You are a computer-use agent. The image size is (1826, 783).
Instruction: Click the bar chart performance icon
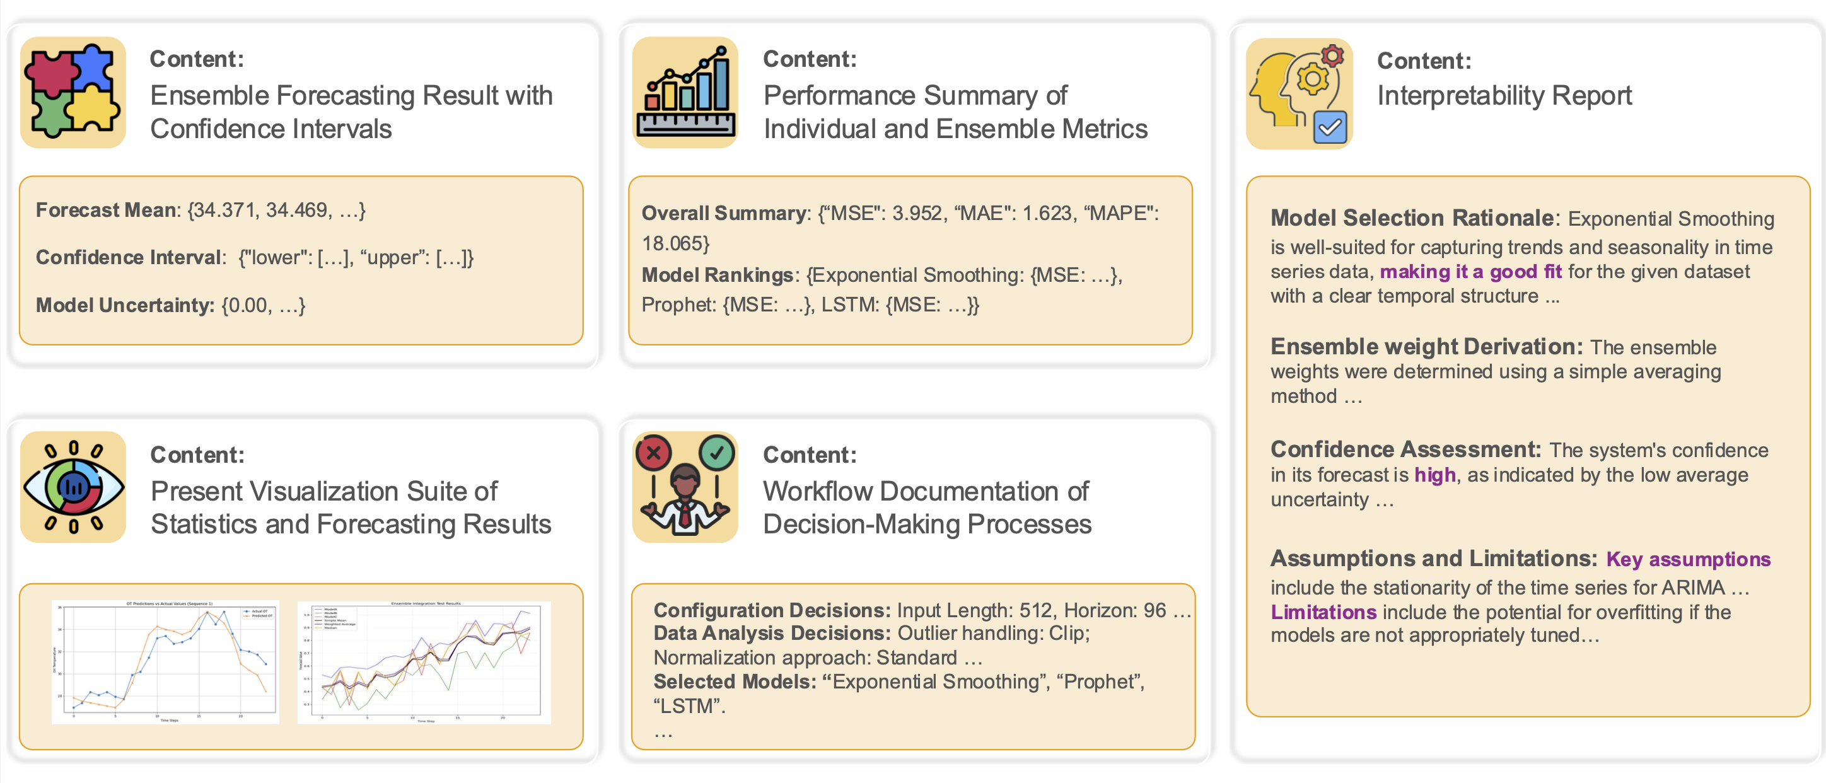685,92
